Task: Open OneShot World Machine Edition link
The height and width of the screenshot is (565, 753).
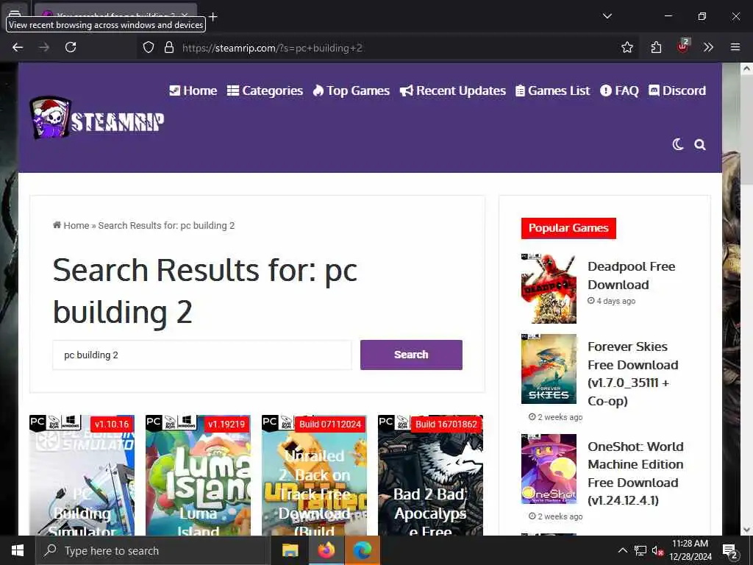Action: tap(635, 473)
